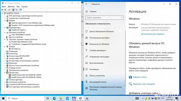The image size is (181, 101).
Task: Click the Перейти в Store link
Action: (140, 77)
